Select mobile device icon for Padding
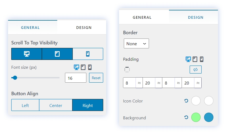Screen dimensions: 226x134 [x=202, y=59]
